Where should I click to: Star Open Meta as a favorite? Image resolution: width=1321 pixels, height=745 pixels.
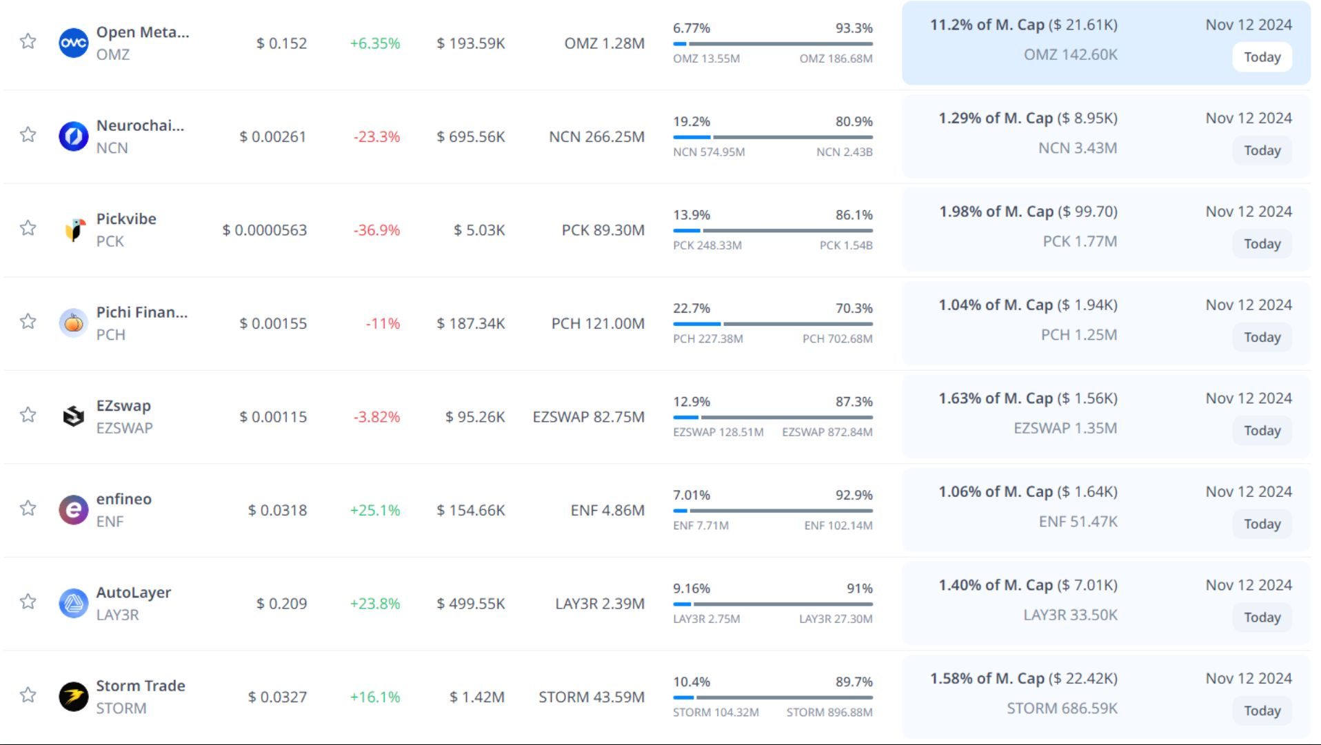(x=28, y=41)
